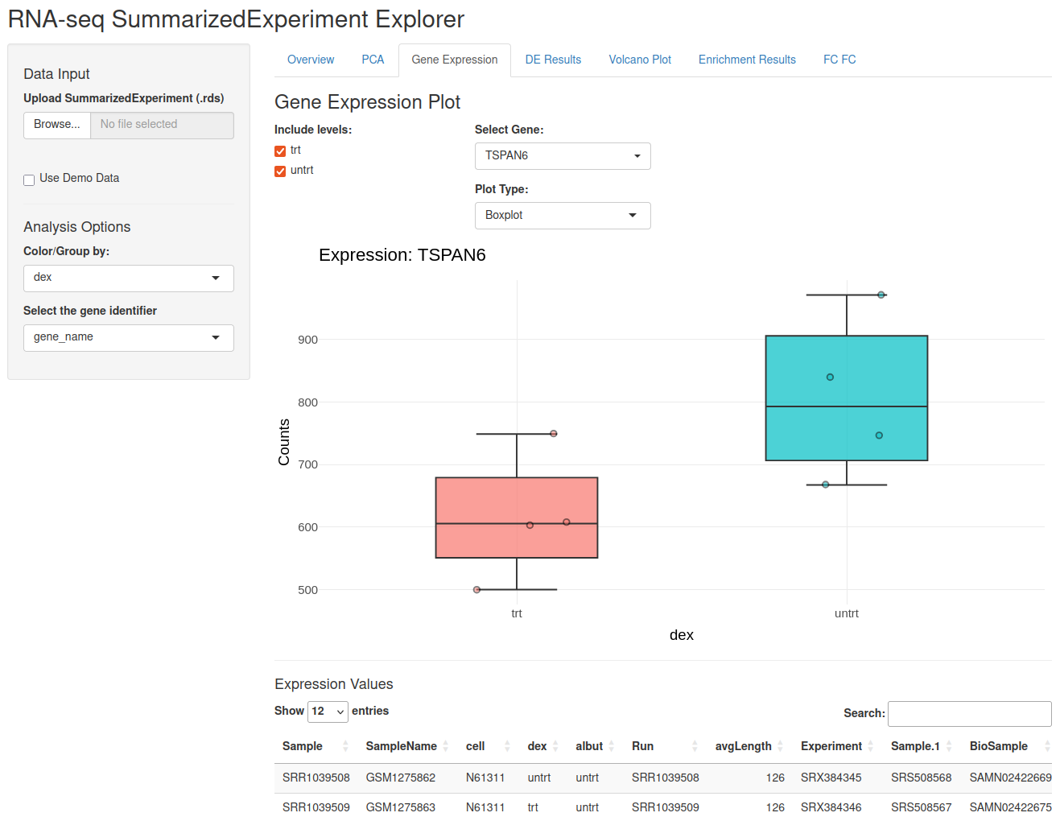Select the Gene Expression tab

pos(455,60)
